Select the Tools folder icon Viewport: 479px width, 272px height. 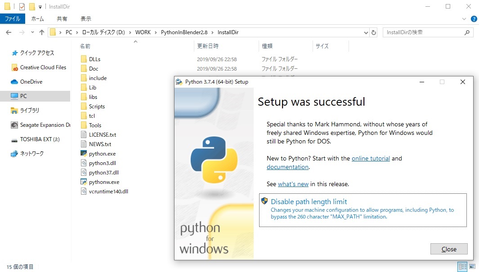point(84,125)
